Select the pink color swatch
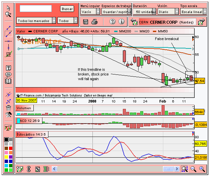This screenshot has width=210, height=176. click(6, 153)
